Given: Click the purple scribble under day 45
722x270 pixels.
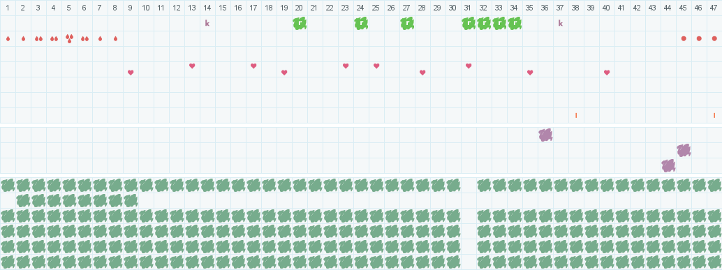Looking at the screenshot, I should click(x=684, y=151).
